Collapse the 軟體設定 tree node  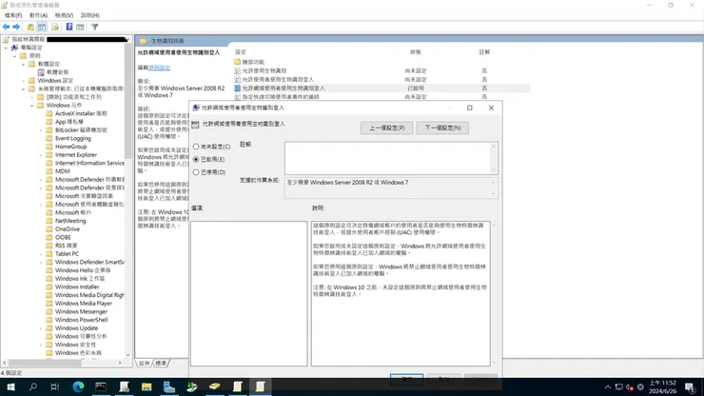(x=24, y=64)
